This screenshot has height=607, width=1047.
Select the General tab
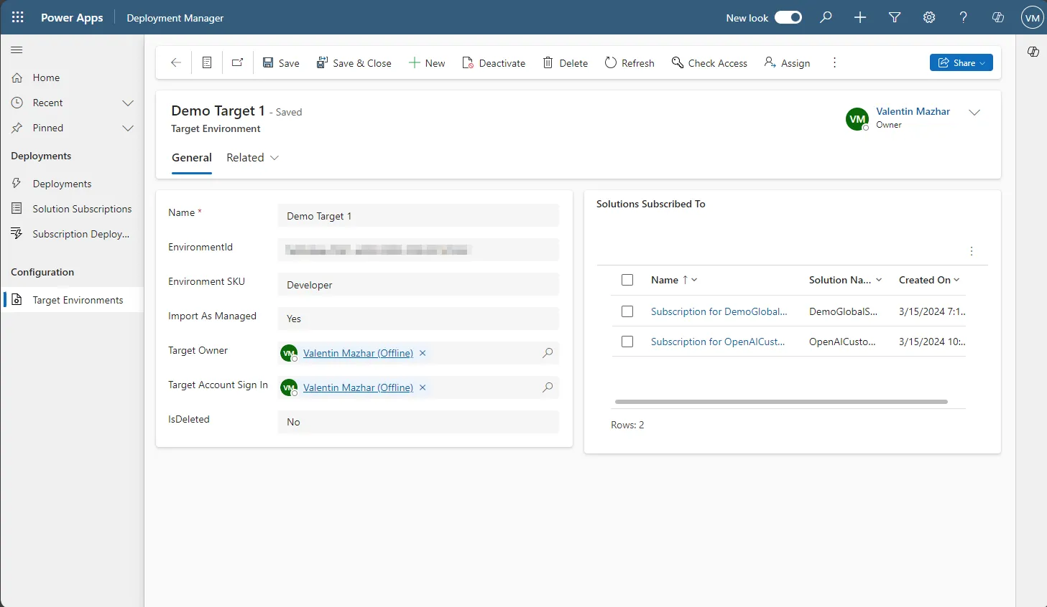point(192,158)
